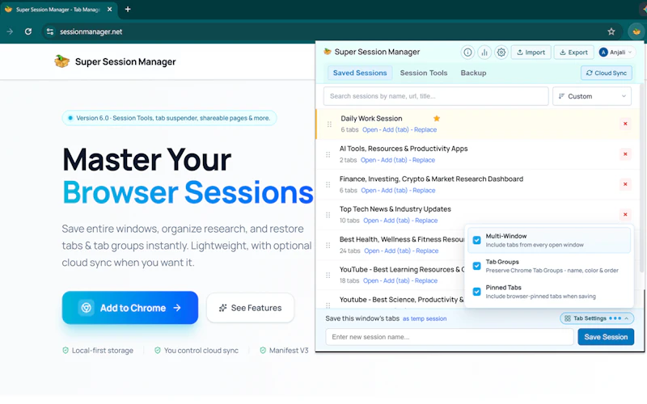This screenshot has width=647, height=404.
Task: Click Replace for YouTube - Best Learning session
Action: coord(426,280)
